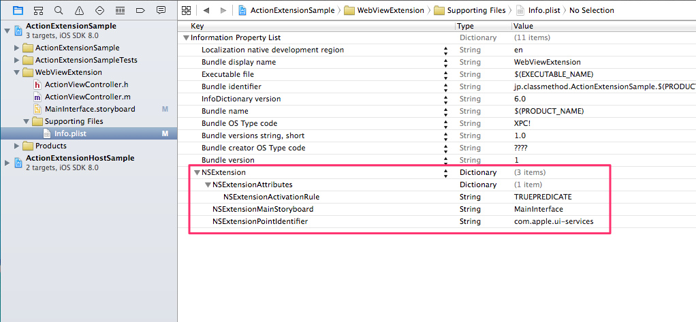The height and width of the screenshot is (322, 696).
Task: Select ActionExtensionSampleTests folder
Action: 86,60
